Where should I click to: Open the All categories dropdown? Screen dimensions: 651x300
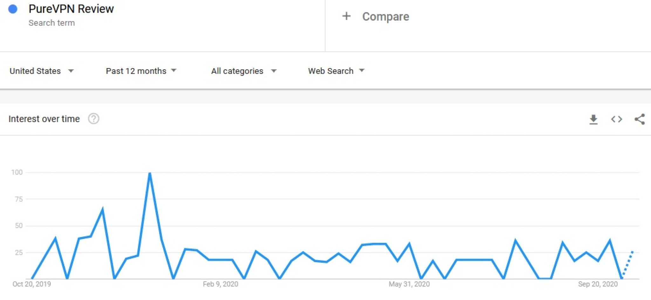coord(244,71)
